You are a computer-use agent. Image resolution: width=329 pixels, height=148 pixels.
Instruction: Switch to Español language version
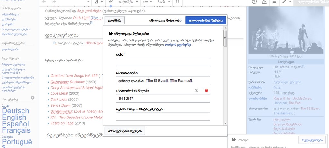(15, 124)
